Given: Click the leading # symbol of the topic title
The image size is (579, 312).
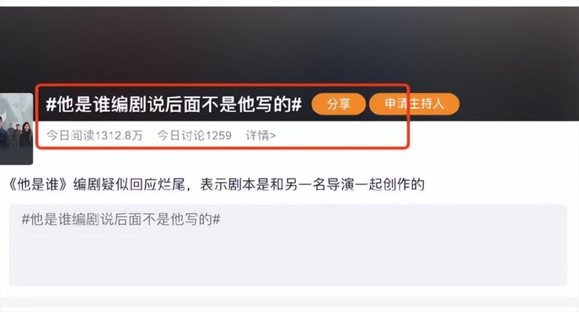Looking at the screenshot, I should click(x=50, y=105).
